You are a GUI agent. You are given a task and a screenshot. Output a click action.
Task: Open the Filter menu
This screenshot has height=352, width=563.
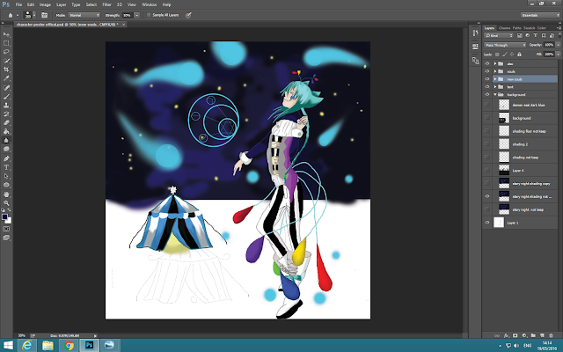click(x=106, y=4)
